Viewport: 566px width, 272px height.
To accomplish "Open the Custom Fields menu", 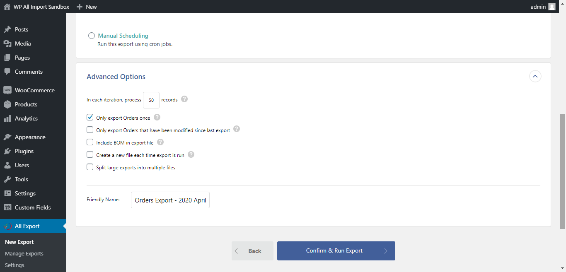I will pyautogui.click(x=33, y=207).
